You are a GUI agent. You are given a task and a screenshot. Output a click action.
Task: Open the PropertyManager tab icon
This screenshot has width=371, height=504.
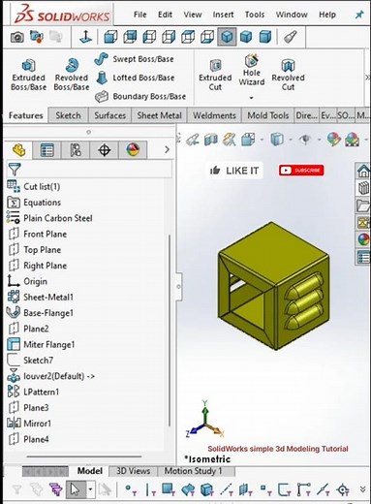tap(47, 150)
